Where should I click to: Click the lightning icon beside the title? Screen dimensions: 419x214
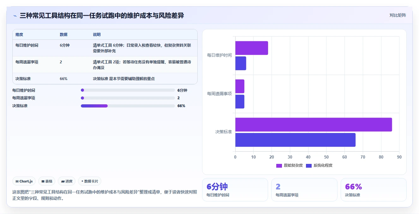coord(15,16)
